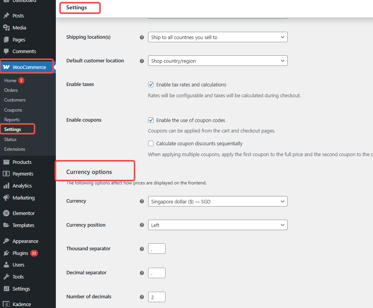Screen dimensions: 373x308
Task: Click the Comments speech bubble icon
Action: pyautogui.click(x=6, y=52)
